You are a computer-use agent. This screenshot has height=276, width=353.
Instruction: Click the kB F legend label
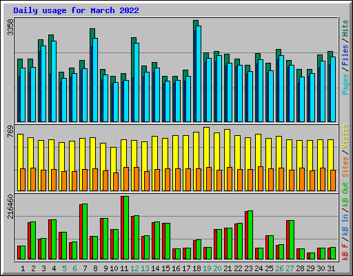click(x=345, y=252)
